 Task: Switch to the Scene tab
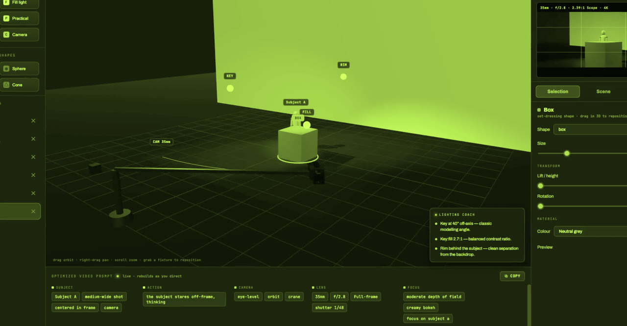point(603,92)
